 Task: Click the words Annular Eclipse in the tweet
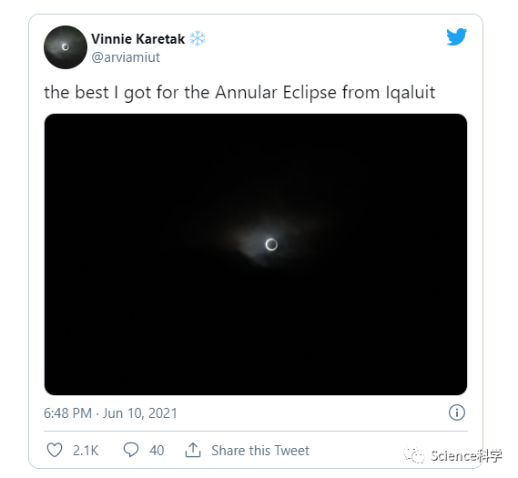[276, 92]
